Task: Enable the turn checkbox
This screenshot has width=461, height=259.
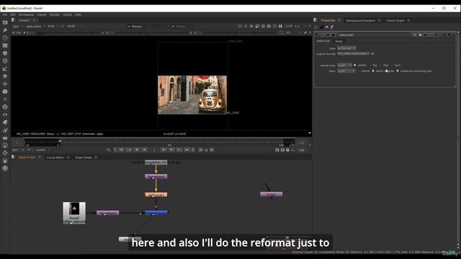Action: (392, 65)
